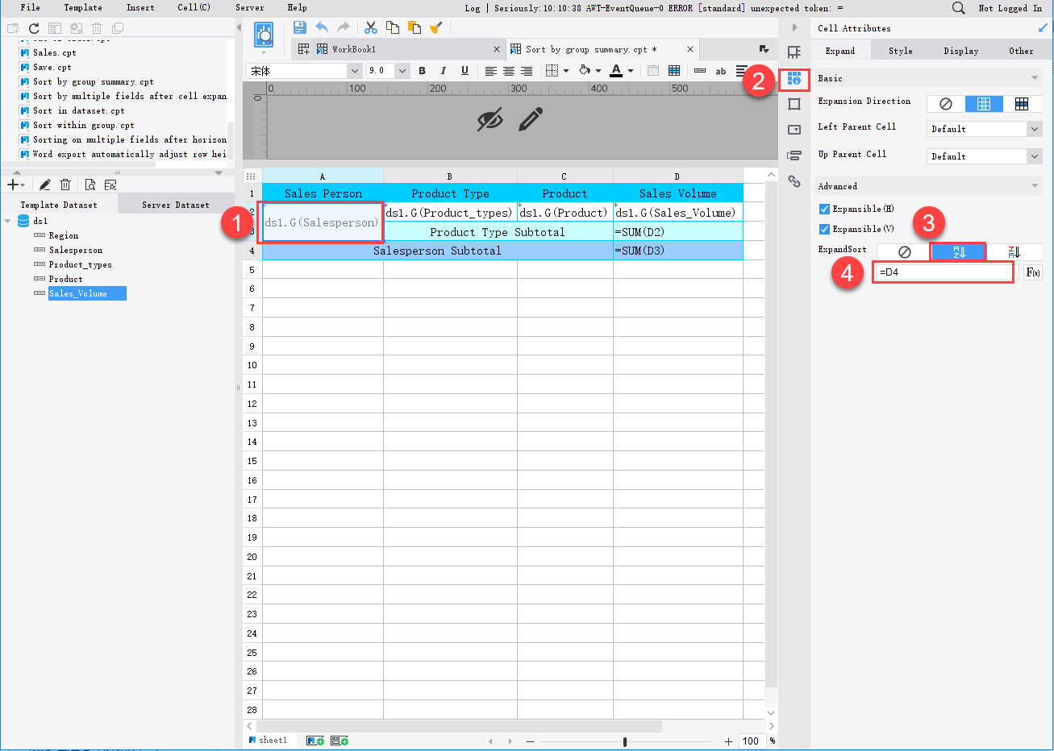Add new sheet icon next to sheet1

[315, 741]
